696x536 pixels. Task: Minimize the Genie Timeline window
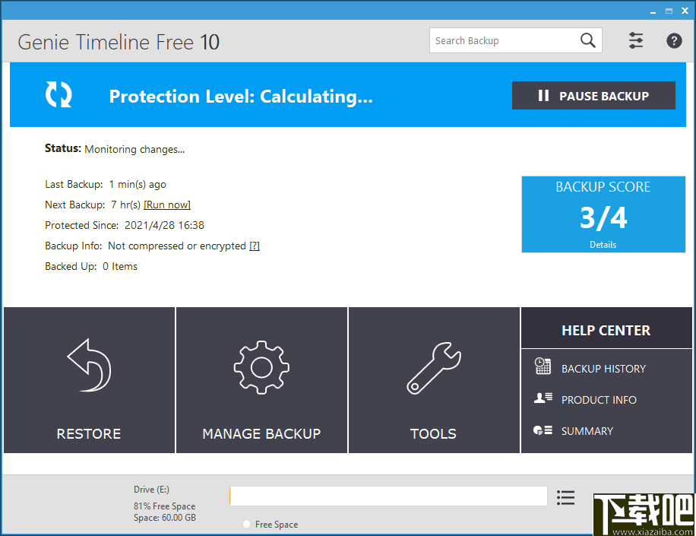pos(653,11)
